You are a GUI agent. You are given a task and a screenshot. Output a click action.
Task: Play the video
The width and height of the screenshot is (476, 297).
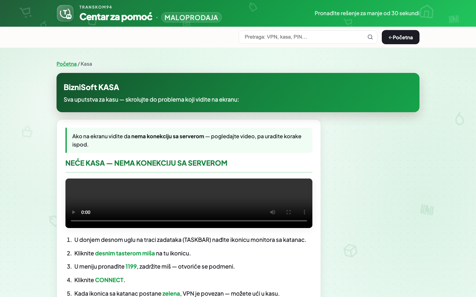pyautogui.click(x=74, y=212)
